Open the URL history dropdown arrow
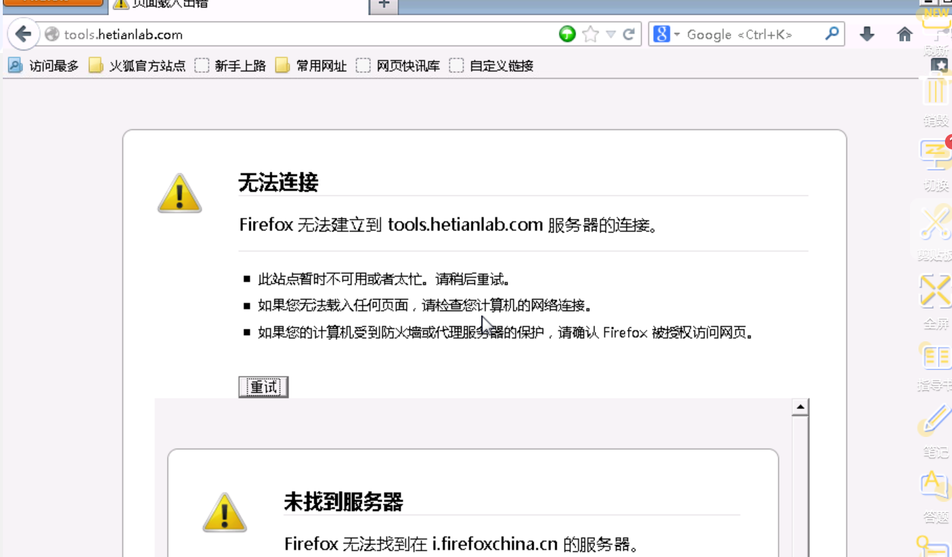 [610, 34]
